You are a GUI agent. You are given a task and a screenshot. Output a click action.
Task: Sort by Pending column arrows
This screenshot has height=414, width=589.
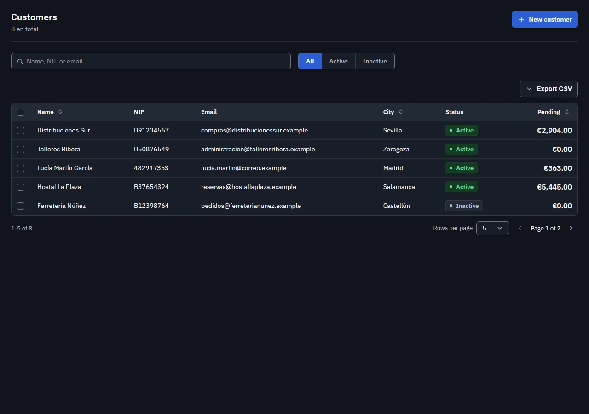click(x=567, y=112)
